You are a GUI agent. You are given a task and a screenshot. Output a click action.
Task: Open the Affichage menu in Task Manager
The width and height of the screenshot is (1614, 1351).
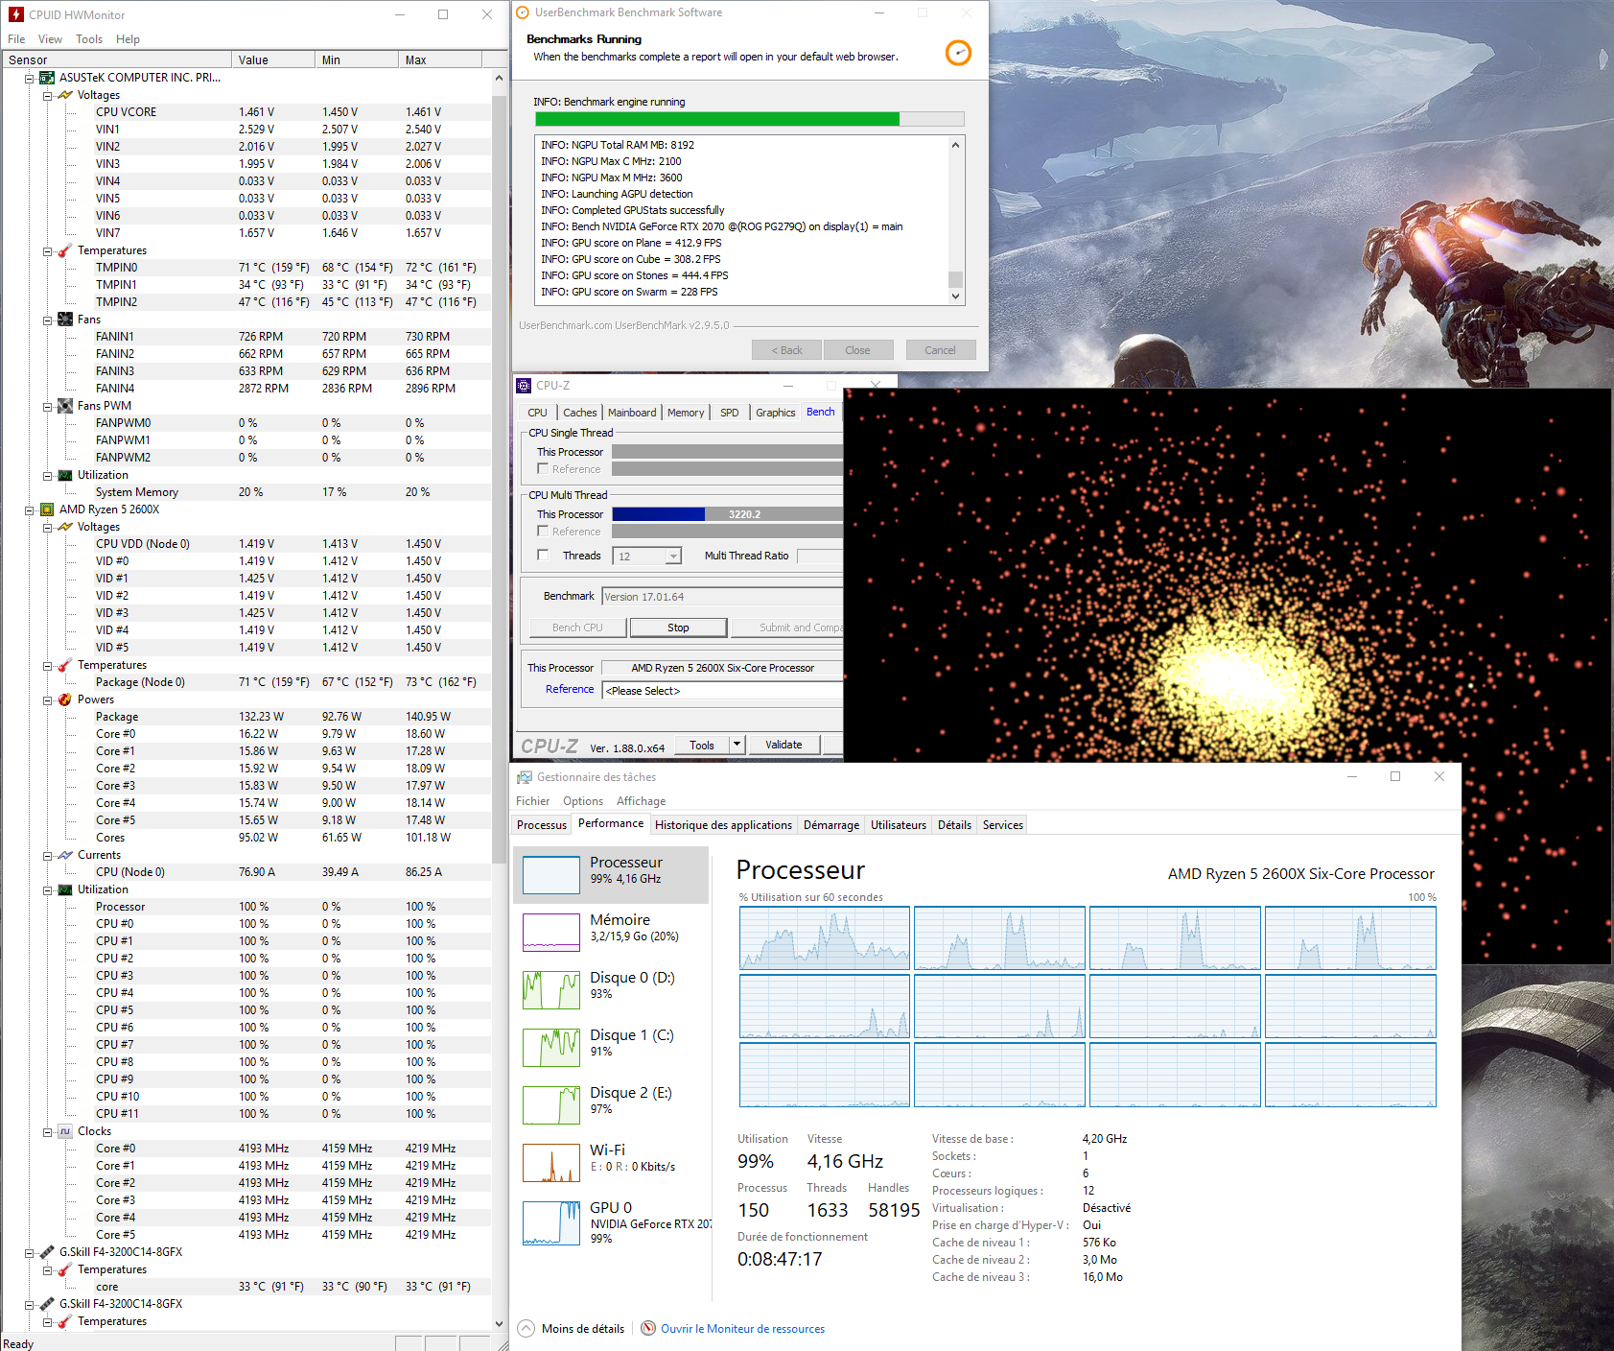[x=641, y=801]
